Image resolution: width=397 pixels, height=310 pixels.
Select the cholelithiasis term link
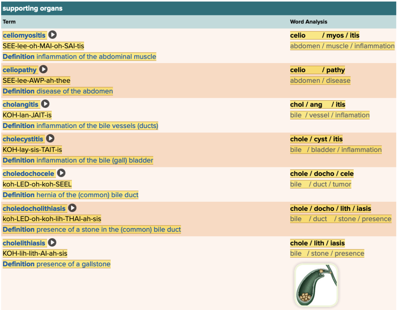coord(24,243)
